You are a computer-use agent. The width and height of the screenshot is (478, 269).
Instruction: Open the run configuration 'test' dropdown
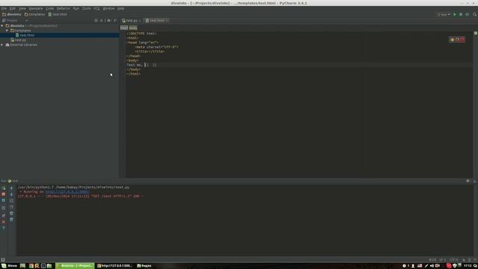444,14
